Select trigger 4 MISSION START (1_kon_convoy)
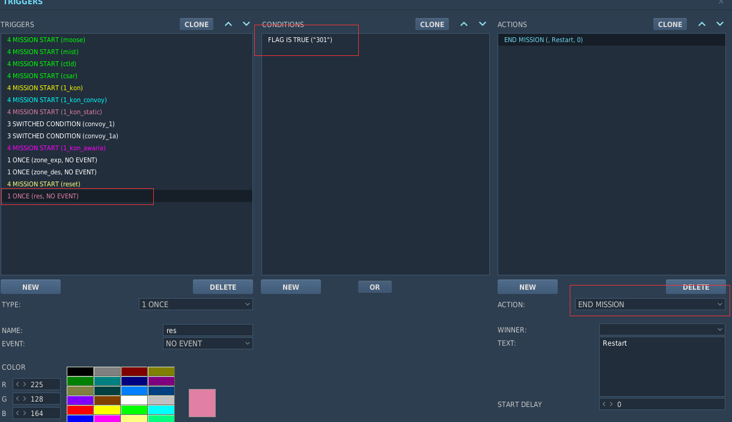Image resolution: width=732 pixels, height=422 pixels. pos(127,100)
